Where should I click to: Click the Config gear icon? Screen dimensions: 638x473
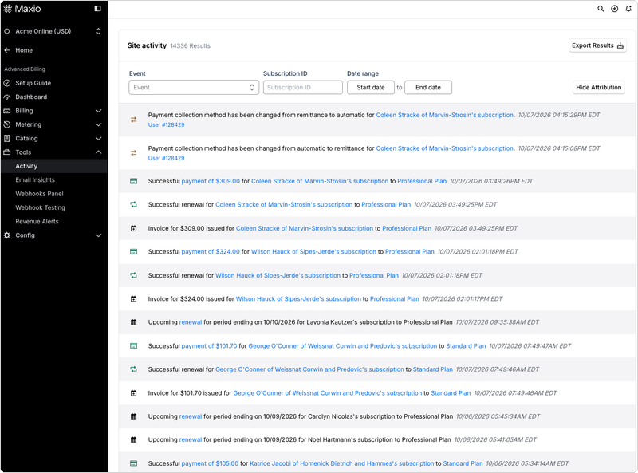(7, 235)
